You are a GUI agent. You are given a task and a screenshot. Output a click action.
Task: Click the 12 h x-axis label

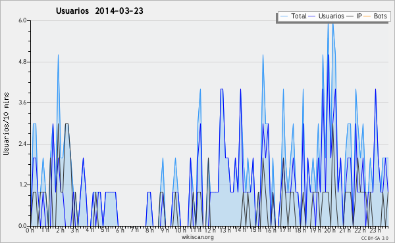coord(210,230)
